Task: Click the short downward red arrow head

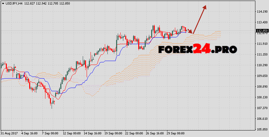Action: [192, 32]
